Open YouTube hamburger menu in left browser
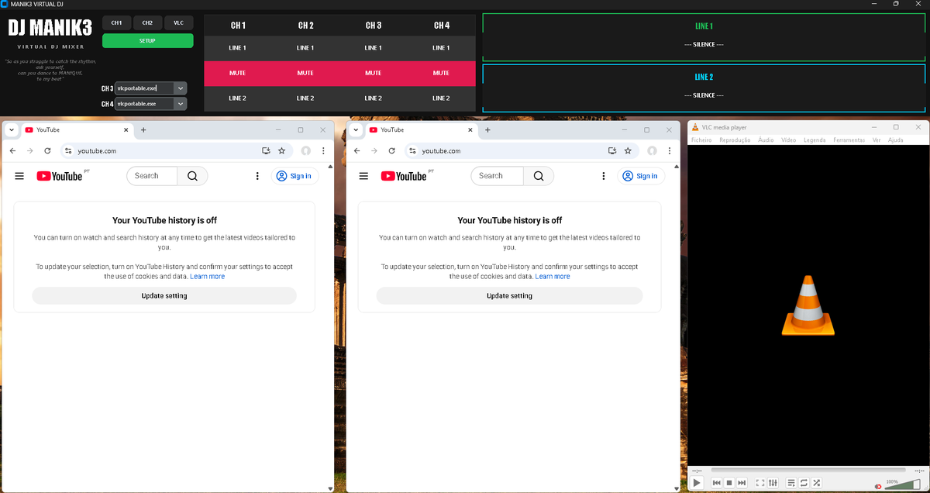 click(x=19, y=176)
